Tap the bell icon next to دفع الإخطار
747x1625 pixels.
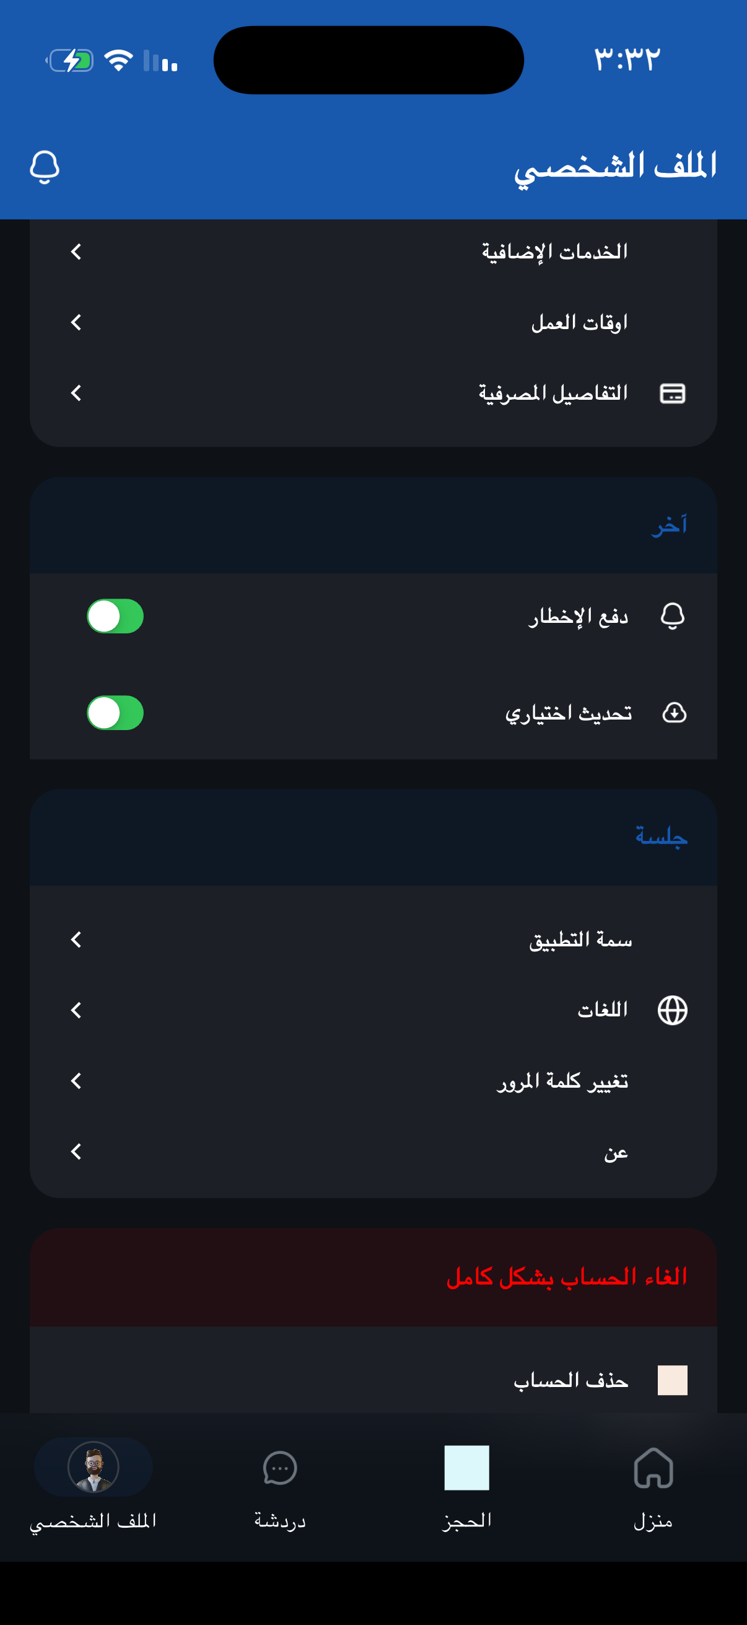click(x=672, y=615)
